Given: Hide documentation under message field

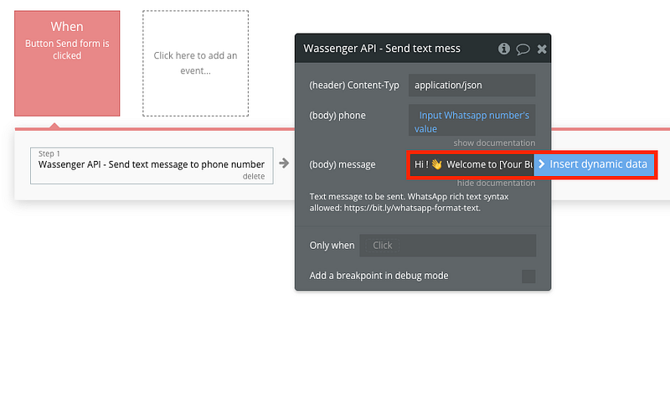Looking at the screenshot, I should tap(495, 183).
